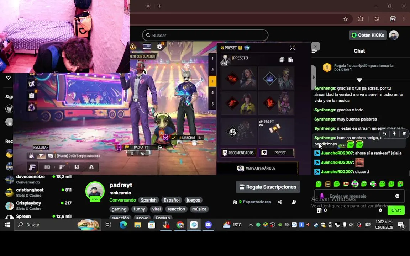Toggle in-game microphone mute icon
The height and width of the screenshot is (256, 410).
pos(132,154)
